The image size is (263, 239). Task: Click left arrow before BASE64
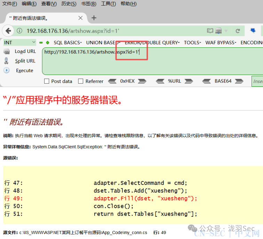(x=207, y=81)
